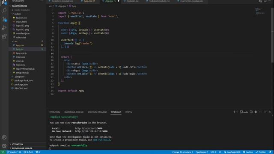Open the Extensions view

click(x=4, y=36)
